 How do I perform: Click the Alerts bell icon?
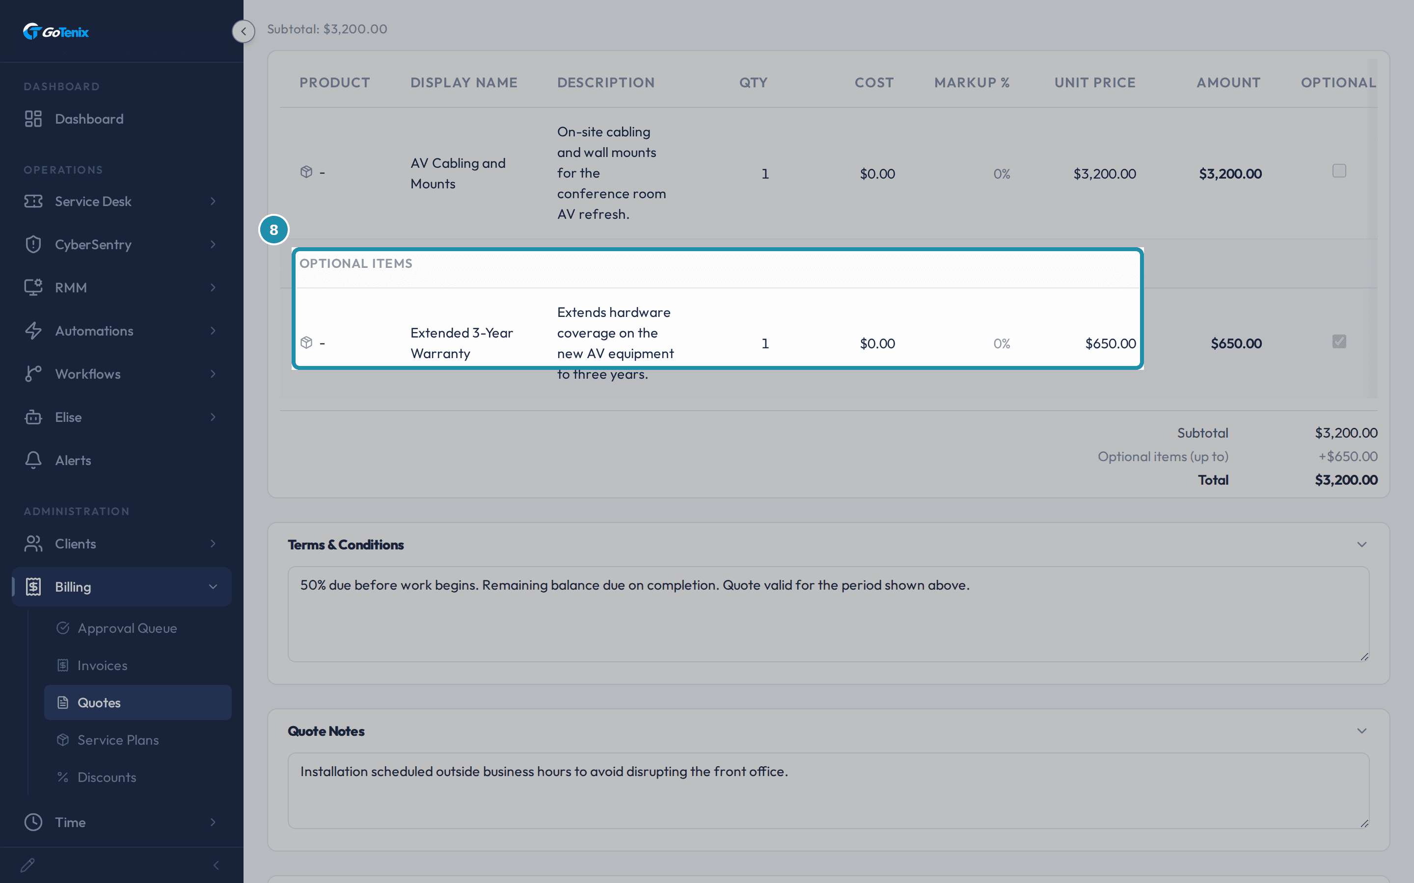pos(33,460)
